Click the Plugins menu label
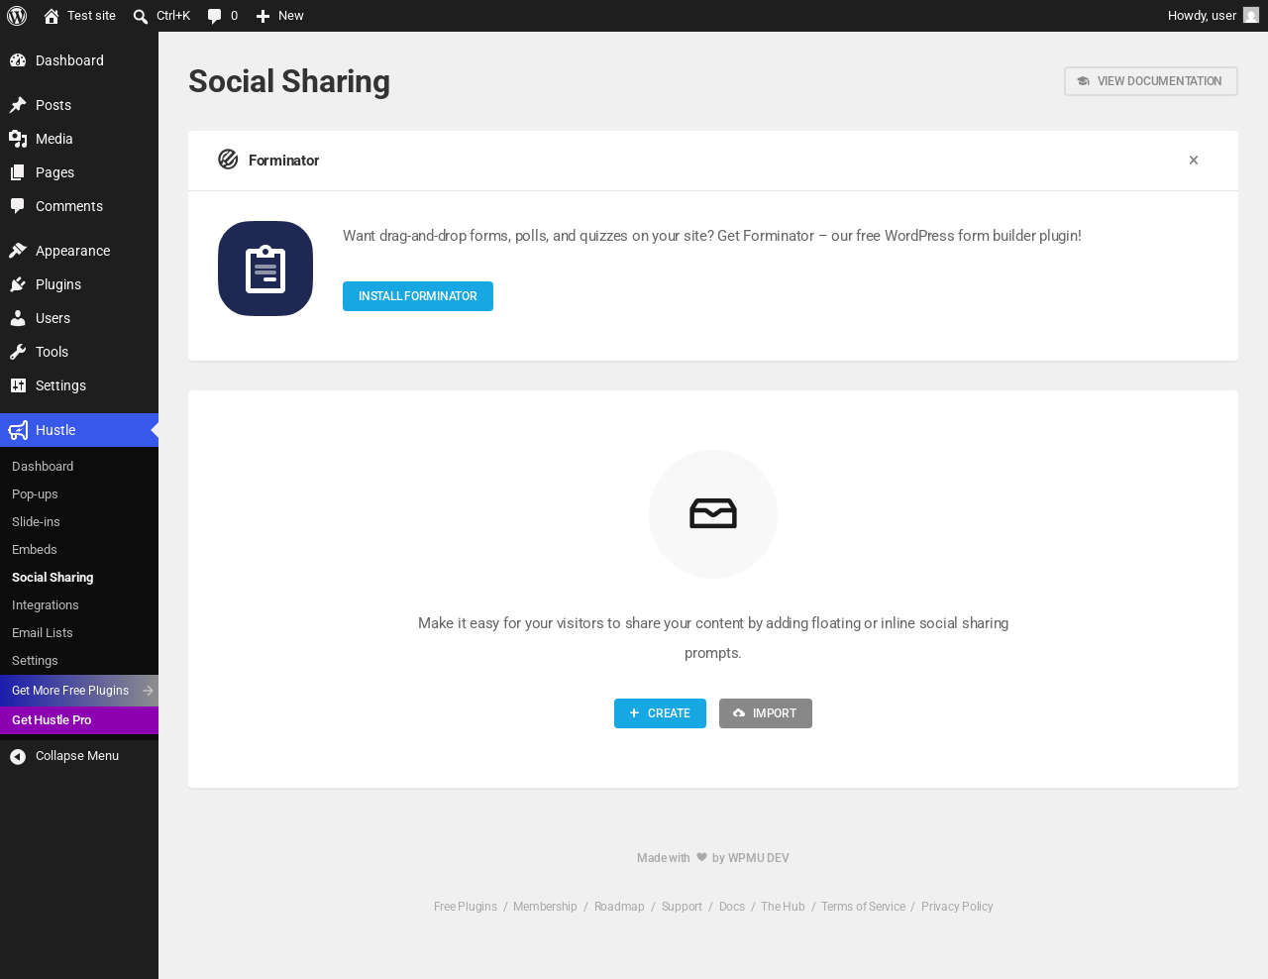1268x979 pixels. point(58,284)
